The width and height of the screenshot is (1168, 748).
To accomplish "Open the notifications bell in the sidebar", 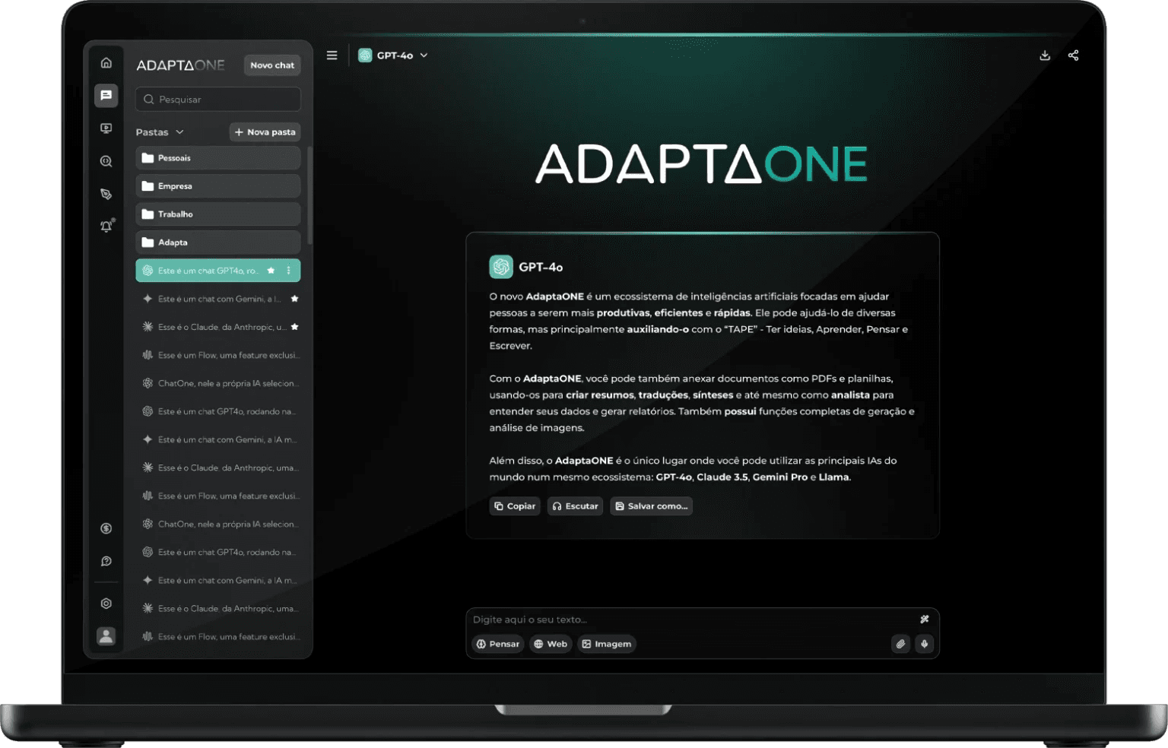I will (106, 225).
